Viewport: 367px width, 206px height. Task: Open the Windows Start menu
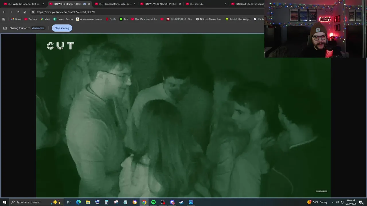pos(5,202)
